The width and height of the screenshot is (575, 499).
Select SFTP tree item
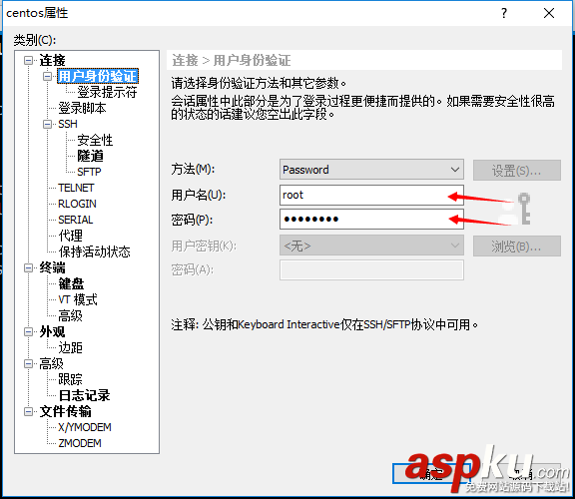coord(89,172)
